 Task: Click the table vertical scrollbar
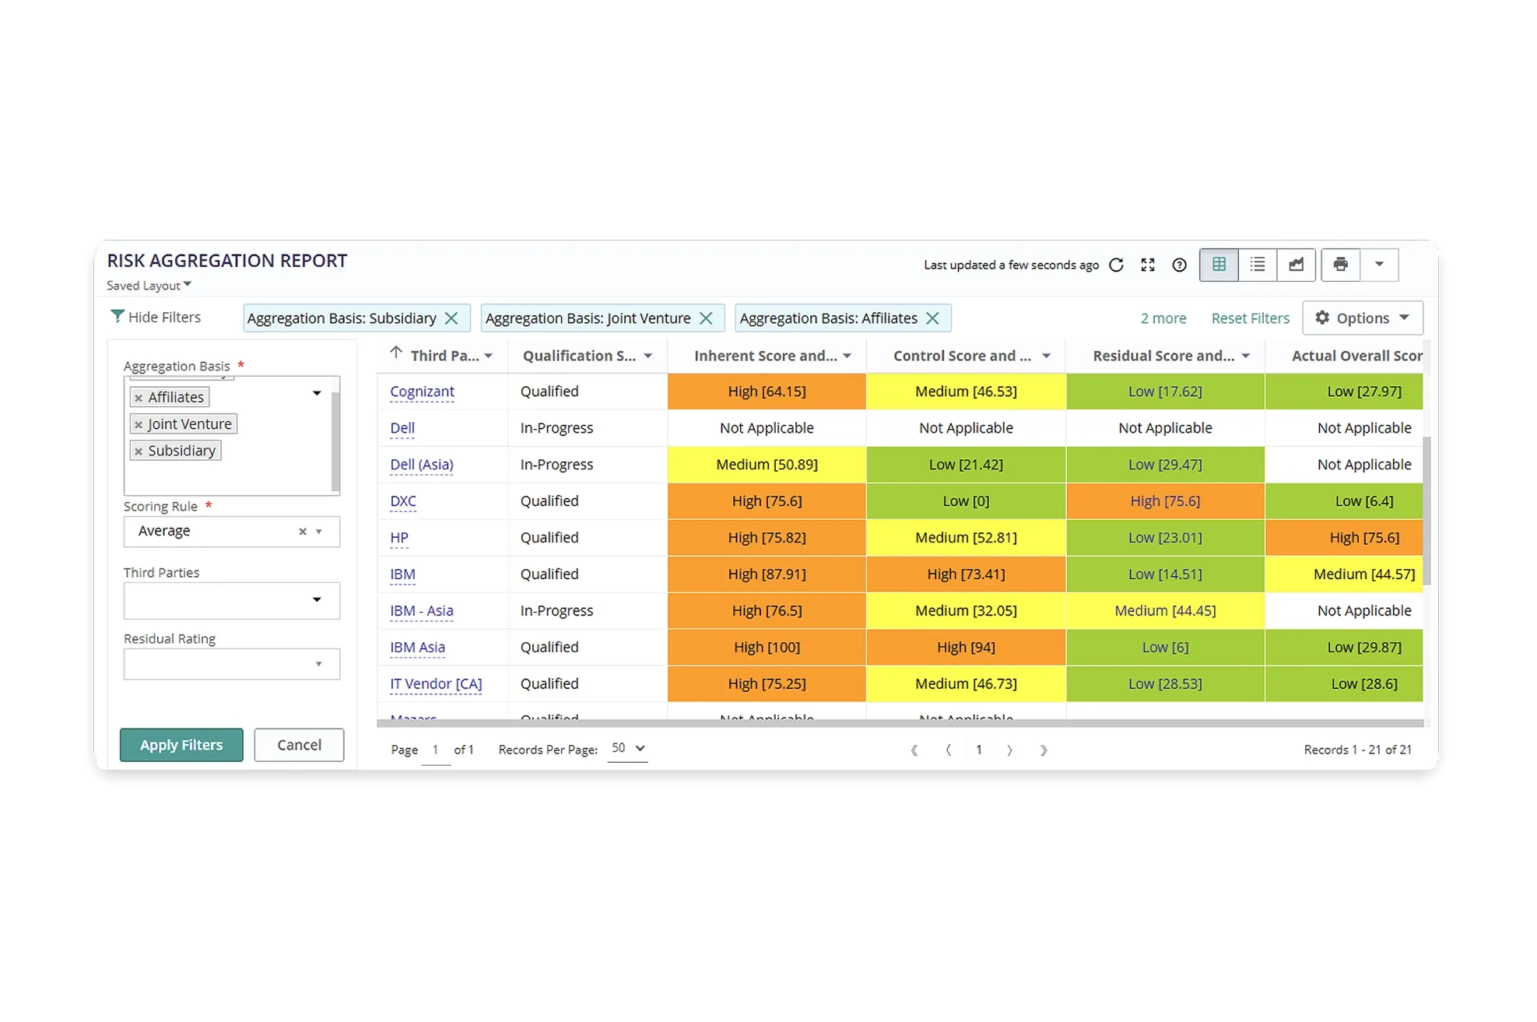pos(1426,511)
